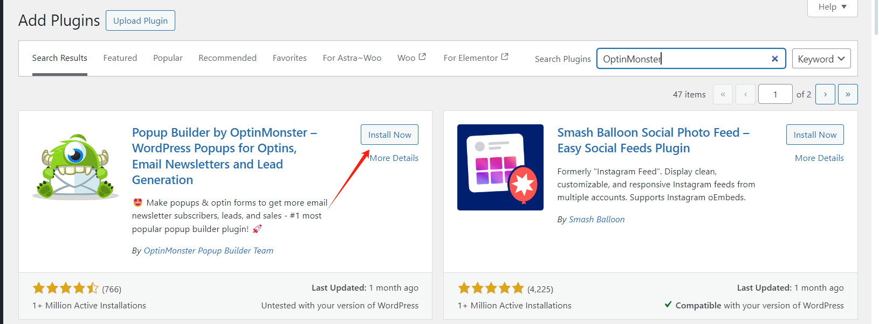This screenshot has width=879, height=324.
Task: Click the external link icon beside Woo
Action: pos(422,57)
